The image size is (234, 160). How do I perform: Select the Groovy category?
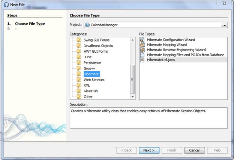89,68
